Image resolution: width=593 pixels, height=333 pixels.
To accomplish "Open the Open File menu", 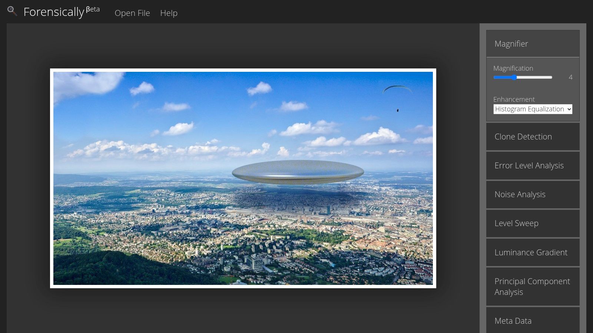I will pyautogui.click(x=132, y=13).
